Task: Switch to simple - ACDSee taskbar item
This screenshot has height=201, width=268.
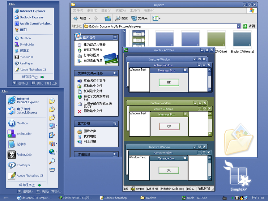Action: 194,198
